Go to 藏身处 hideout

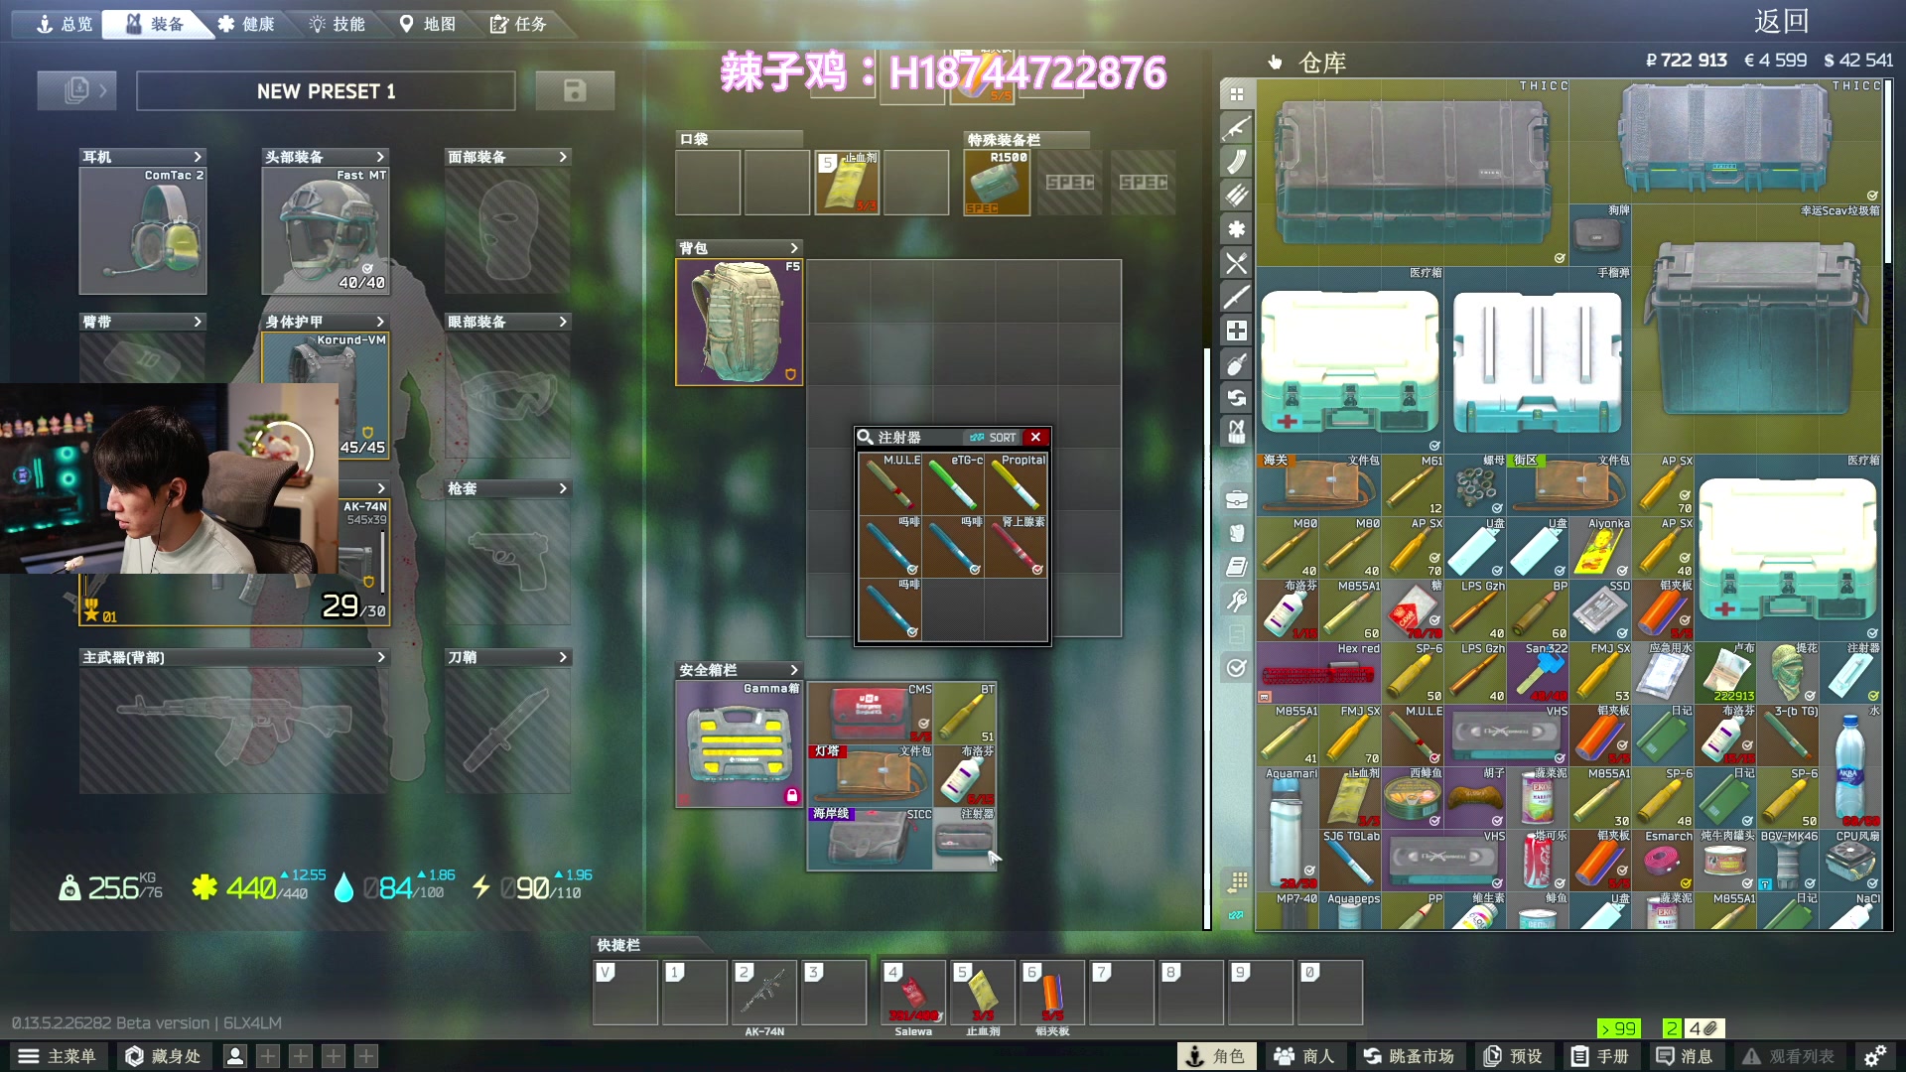click(164, 1056)
